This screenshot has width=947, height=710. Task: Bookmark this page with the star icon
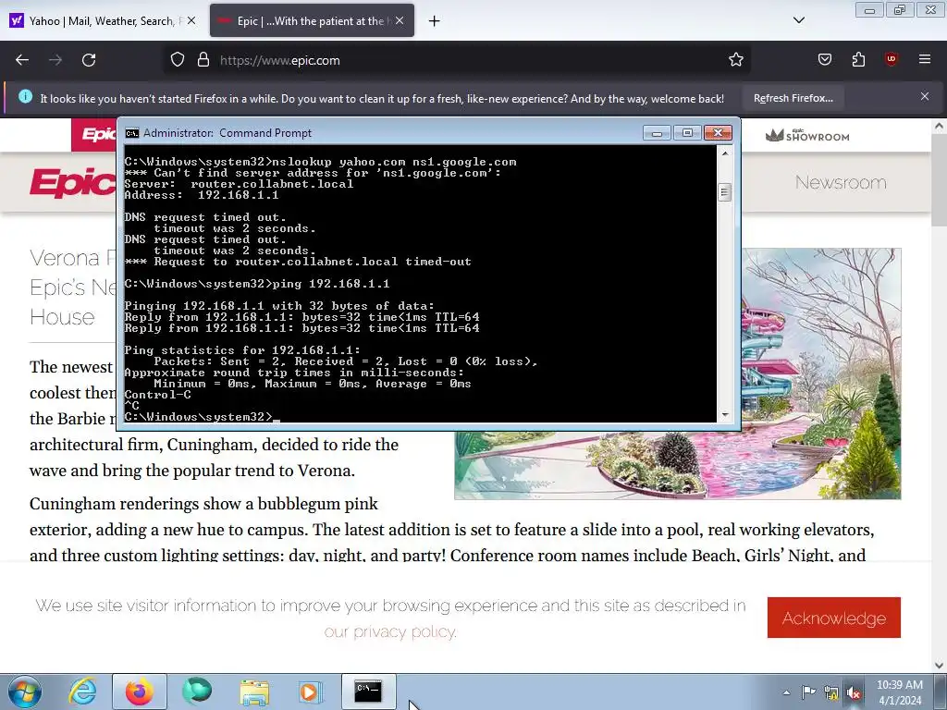coord(735,60)
